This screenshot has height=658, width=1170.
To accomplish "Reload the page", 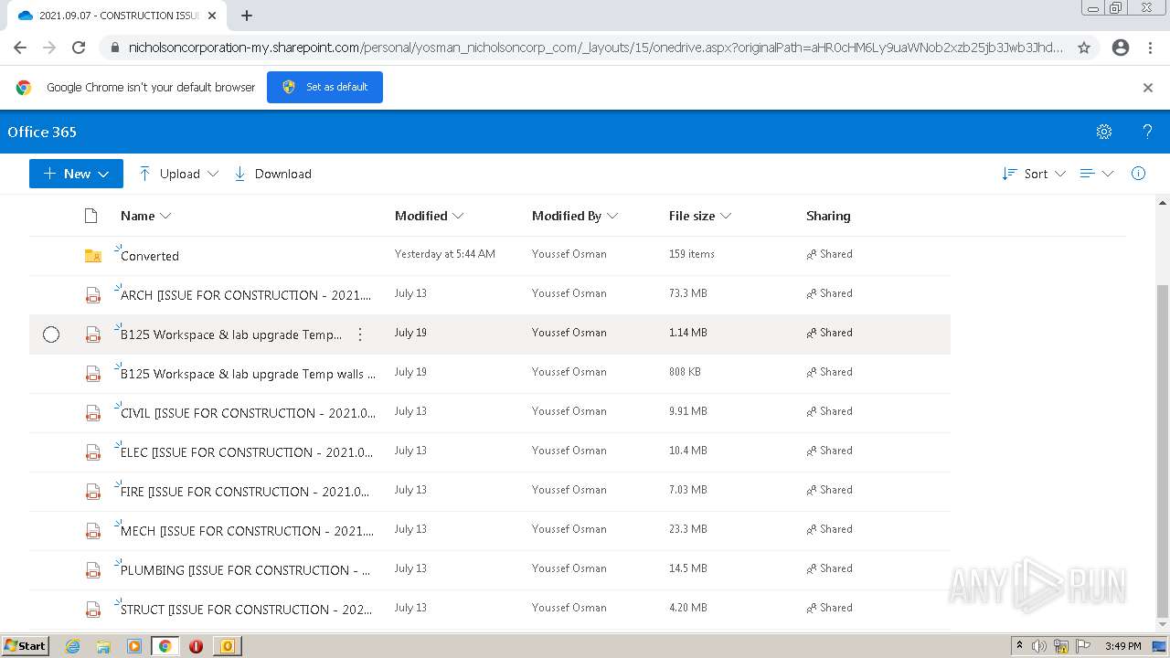I will (x=79, y=48).
